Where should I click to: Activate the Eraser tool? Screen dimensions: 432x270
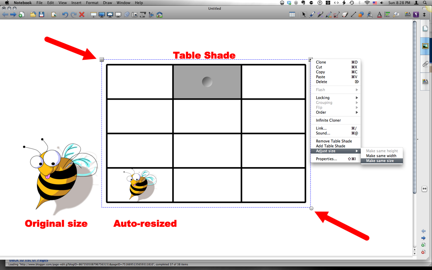click(345, 15)
